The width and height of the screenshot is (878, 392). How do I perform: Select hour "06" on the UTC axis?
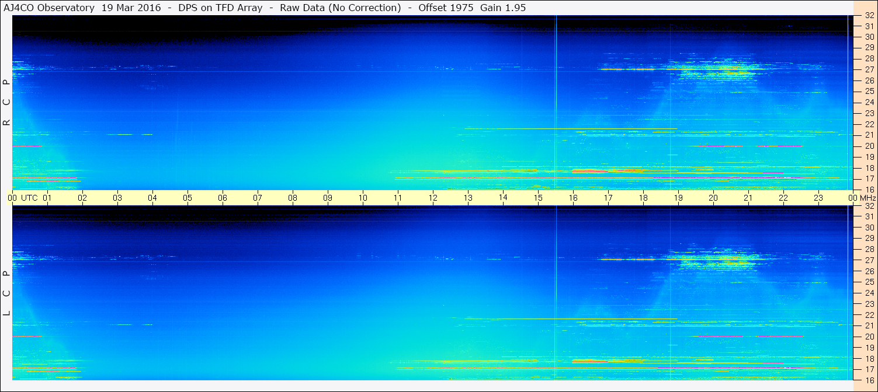click(x=223, y=198)
